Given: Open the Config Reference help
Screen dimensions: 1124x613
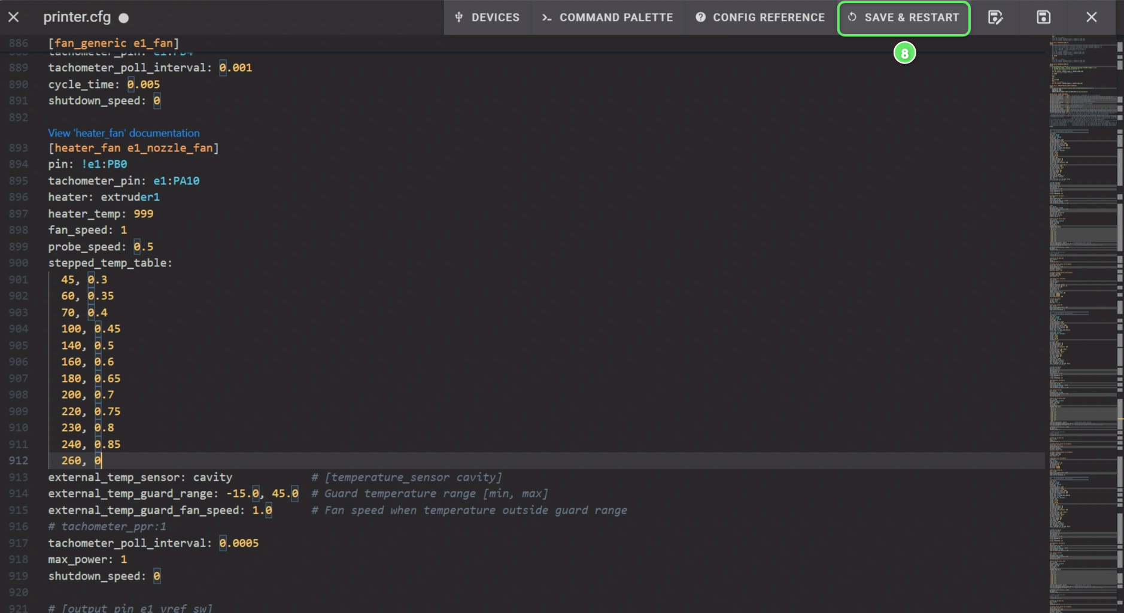Looking at the screenshot, I should click(760, 17).
